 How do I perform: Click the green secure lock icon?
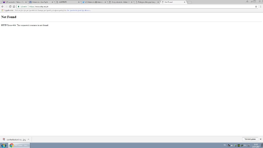coord(19,7)
